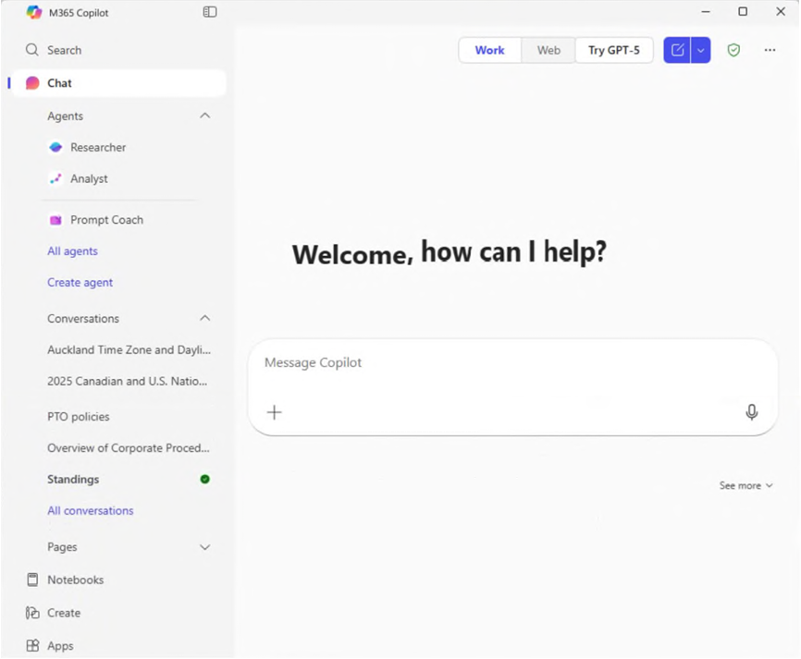Click the Analyst agent icon

(x=55, y=178)
